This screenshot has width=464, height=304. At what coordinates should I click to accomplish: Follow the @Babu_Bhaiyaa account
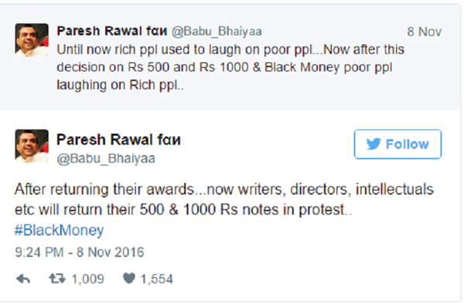pyautogui.click(x=397, y=144)
